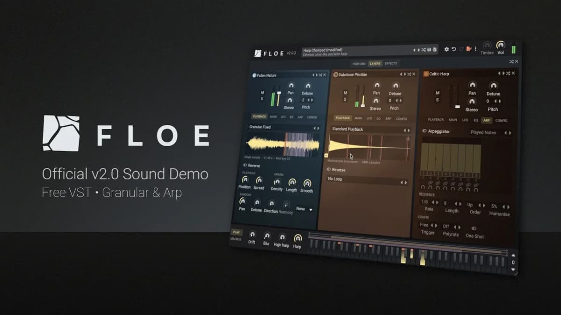
Task: Click the Celtic Harp library icon
Action: click(426, 74)
